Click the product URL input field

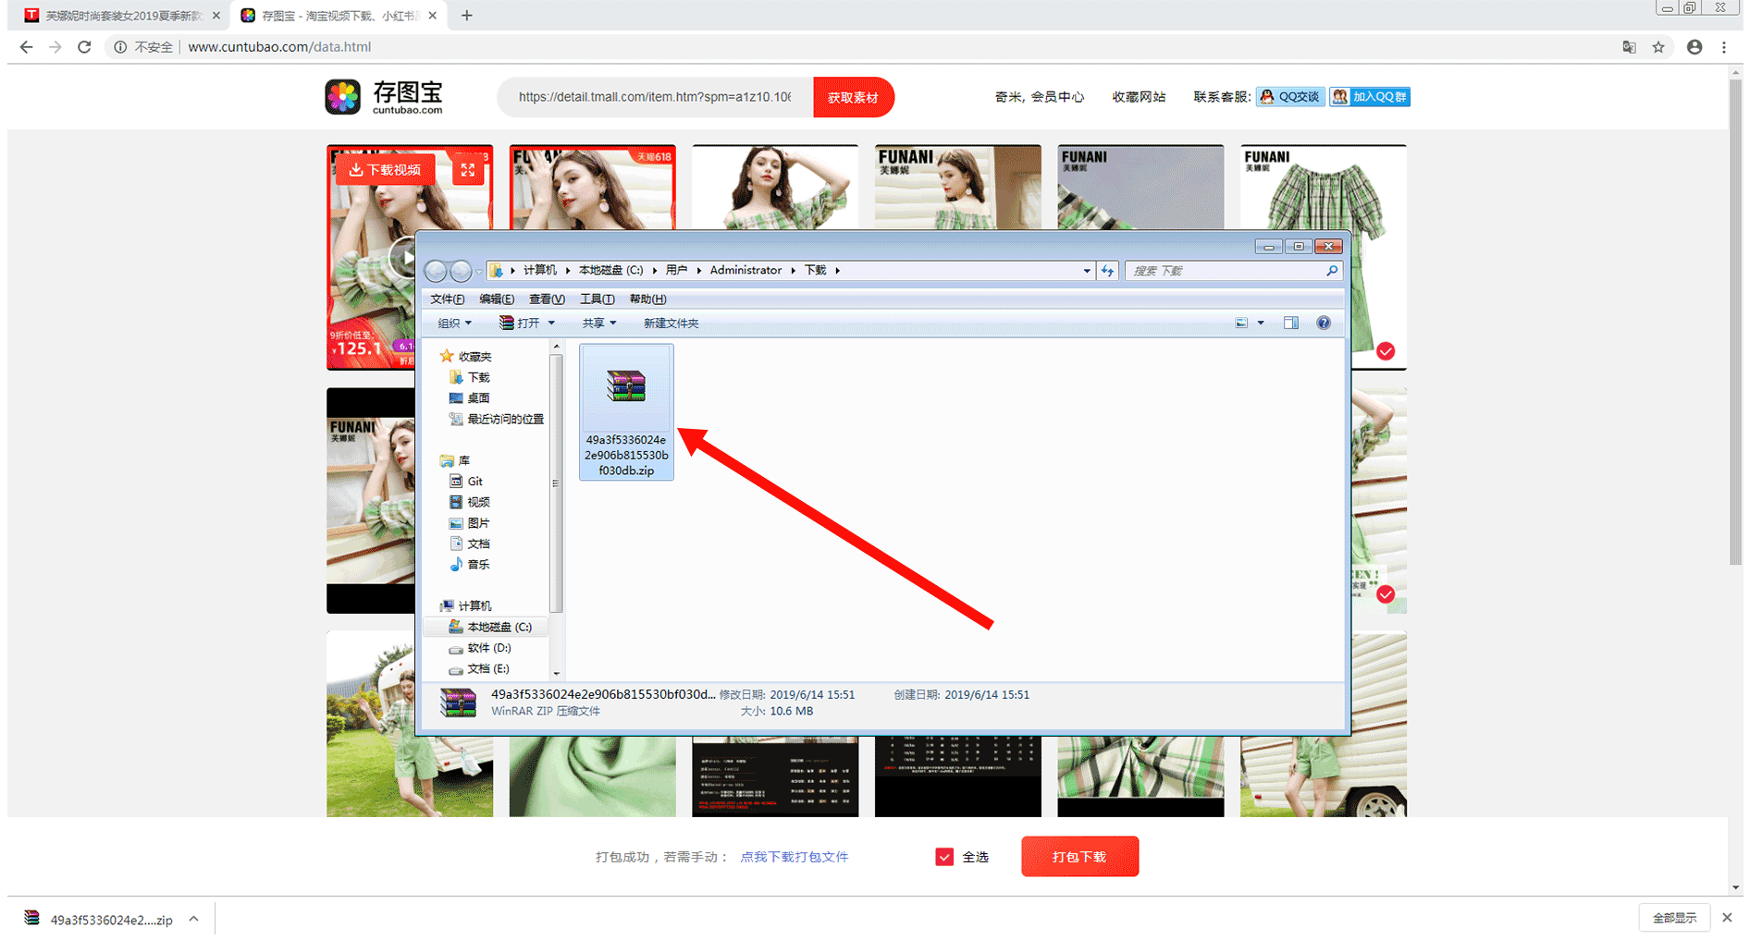(x=655, y=97)
